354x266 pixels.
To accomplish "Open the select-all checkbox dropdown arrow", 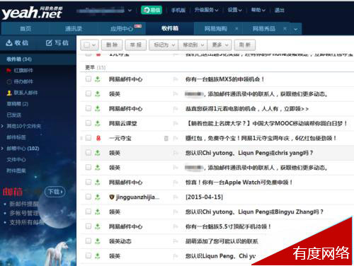I will point(93,45).
